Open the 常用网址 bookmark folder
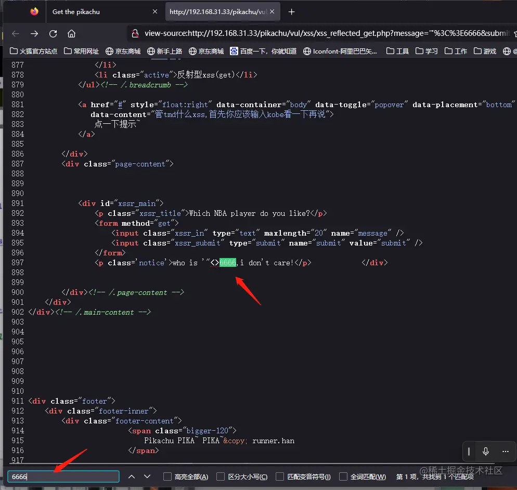Viewport: 517px width, 490px height. coord(81,51)
